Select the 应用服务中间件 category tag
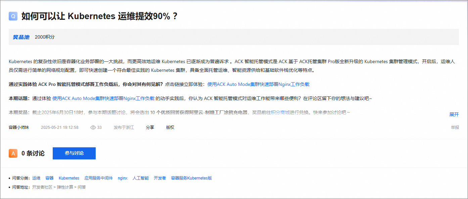 pyautogui.click(x=99, y=178)
